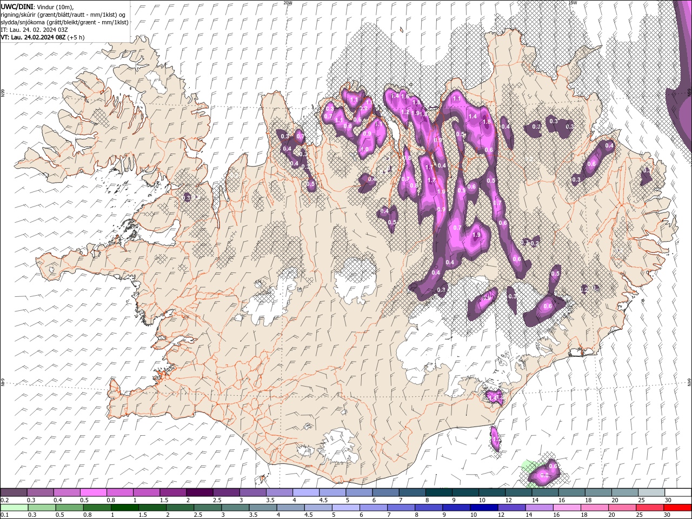Select the darkest purple 2–2.5 snow legend swatch

(x=199, y=492)
